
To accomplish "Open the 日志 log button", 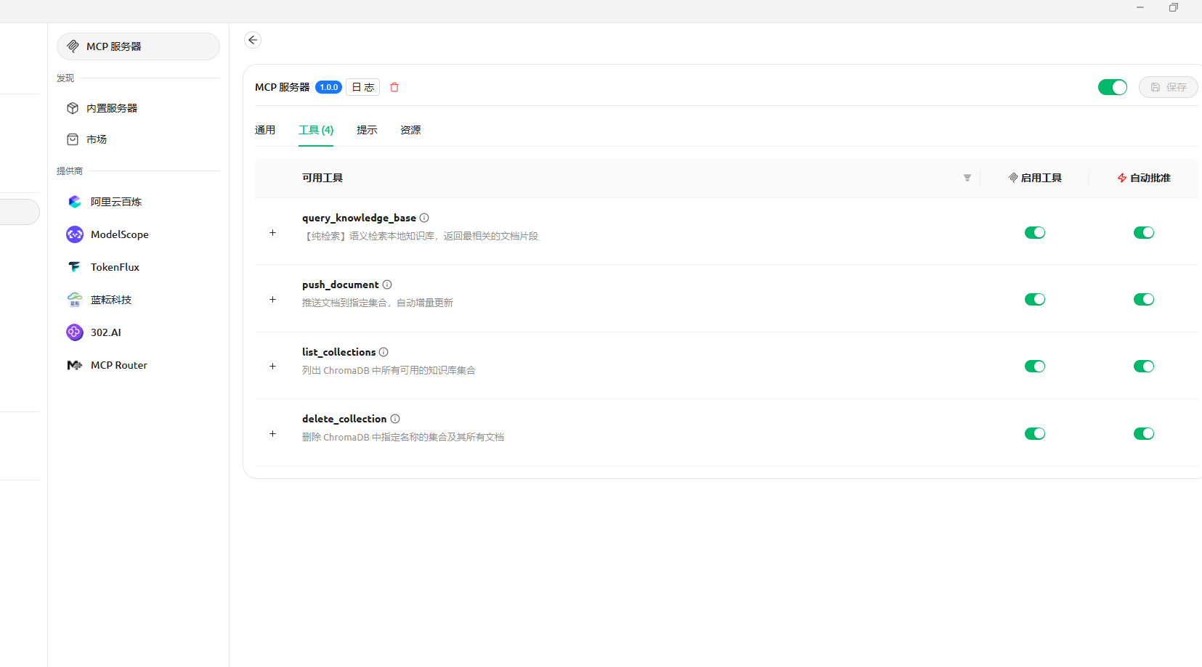I will [362, 87].
